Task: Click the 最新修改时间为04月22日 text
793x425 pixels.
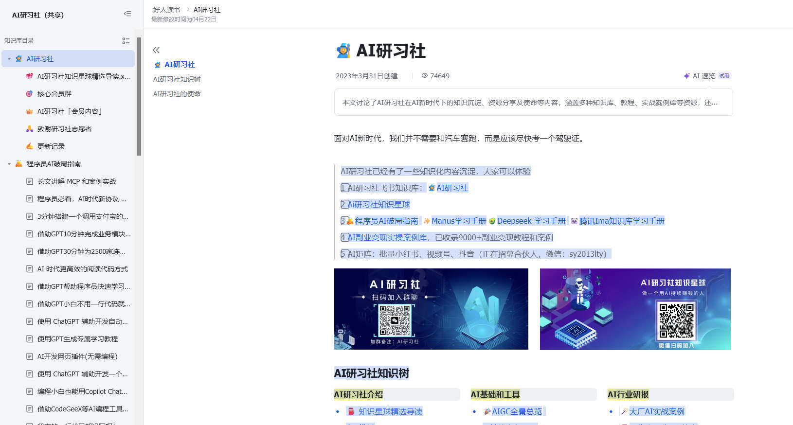Action: tap(184, 19)
